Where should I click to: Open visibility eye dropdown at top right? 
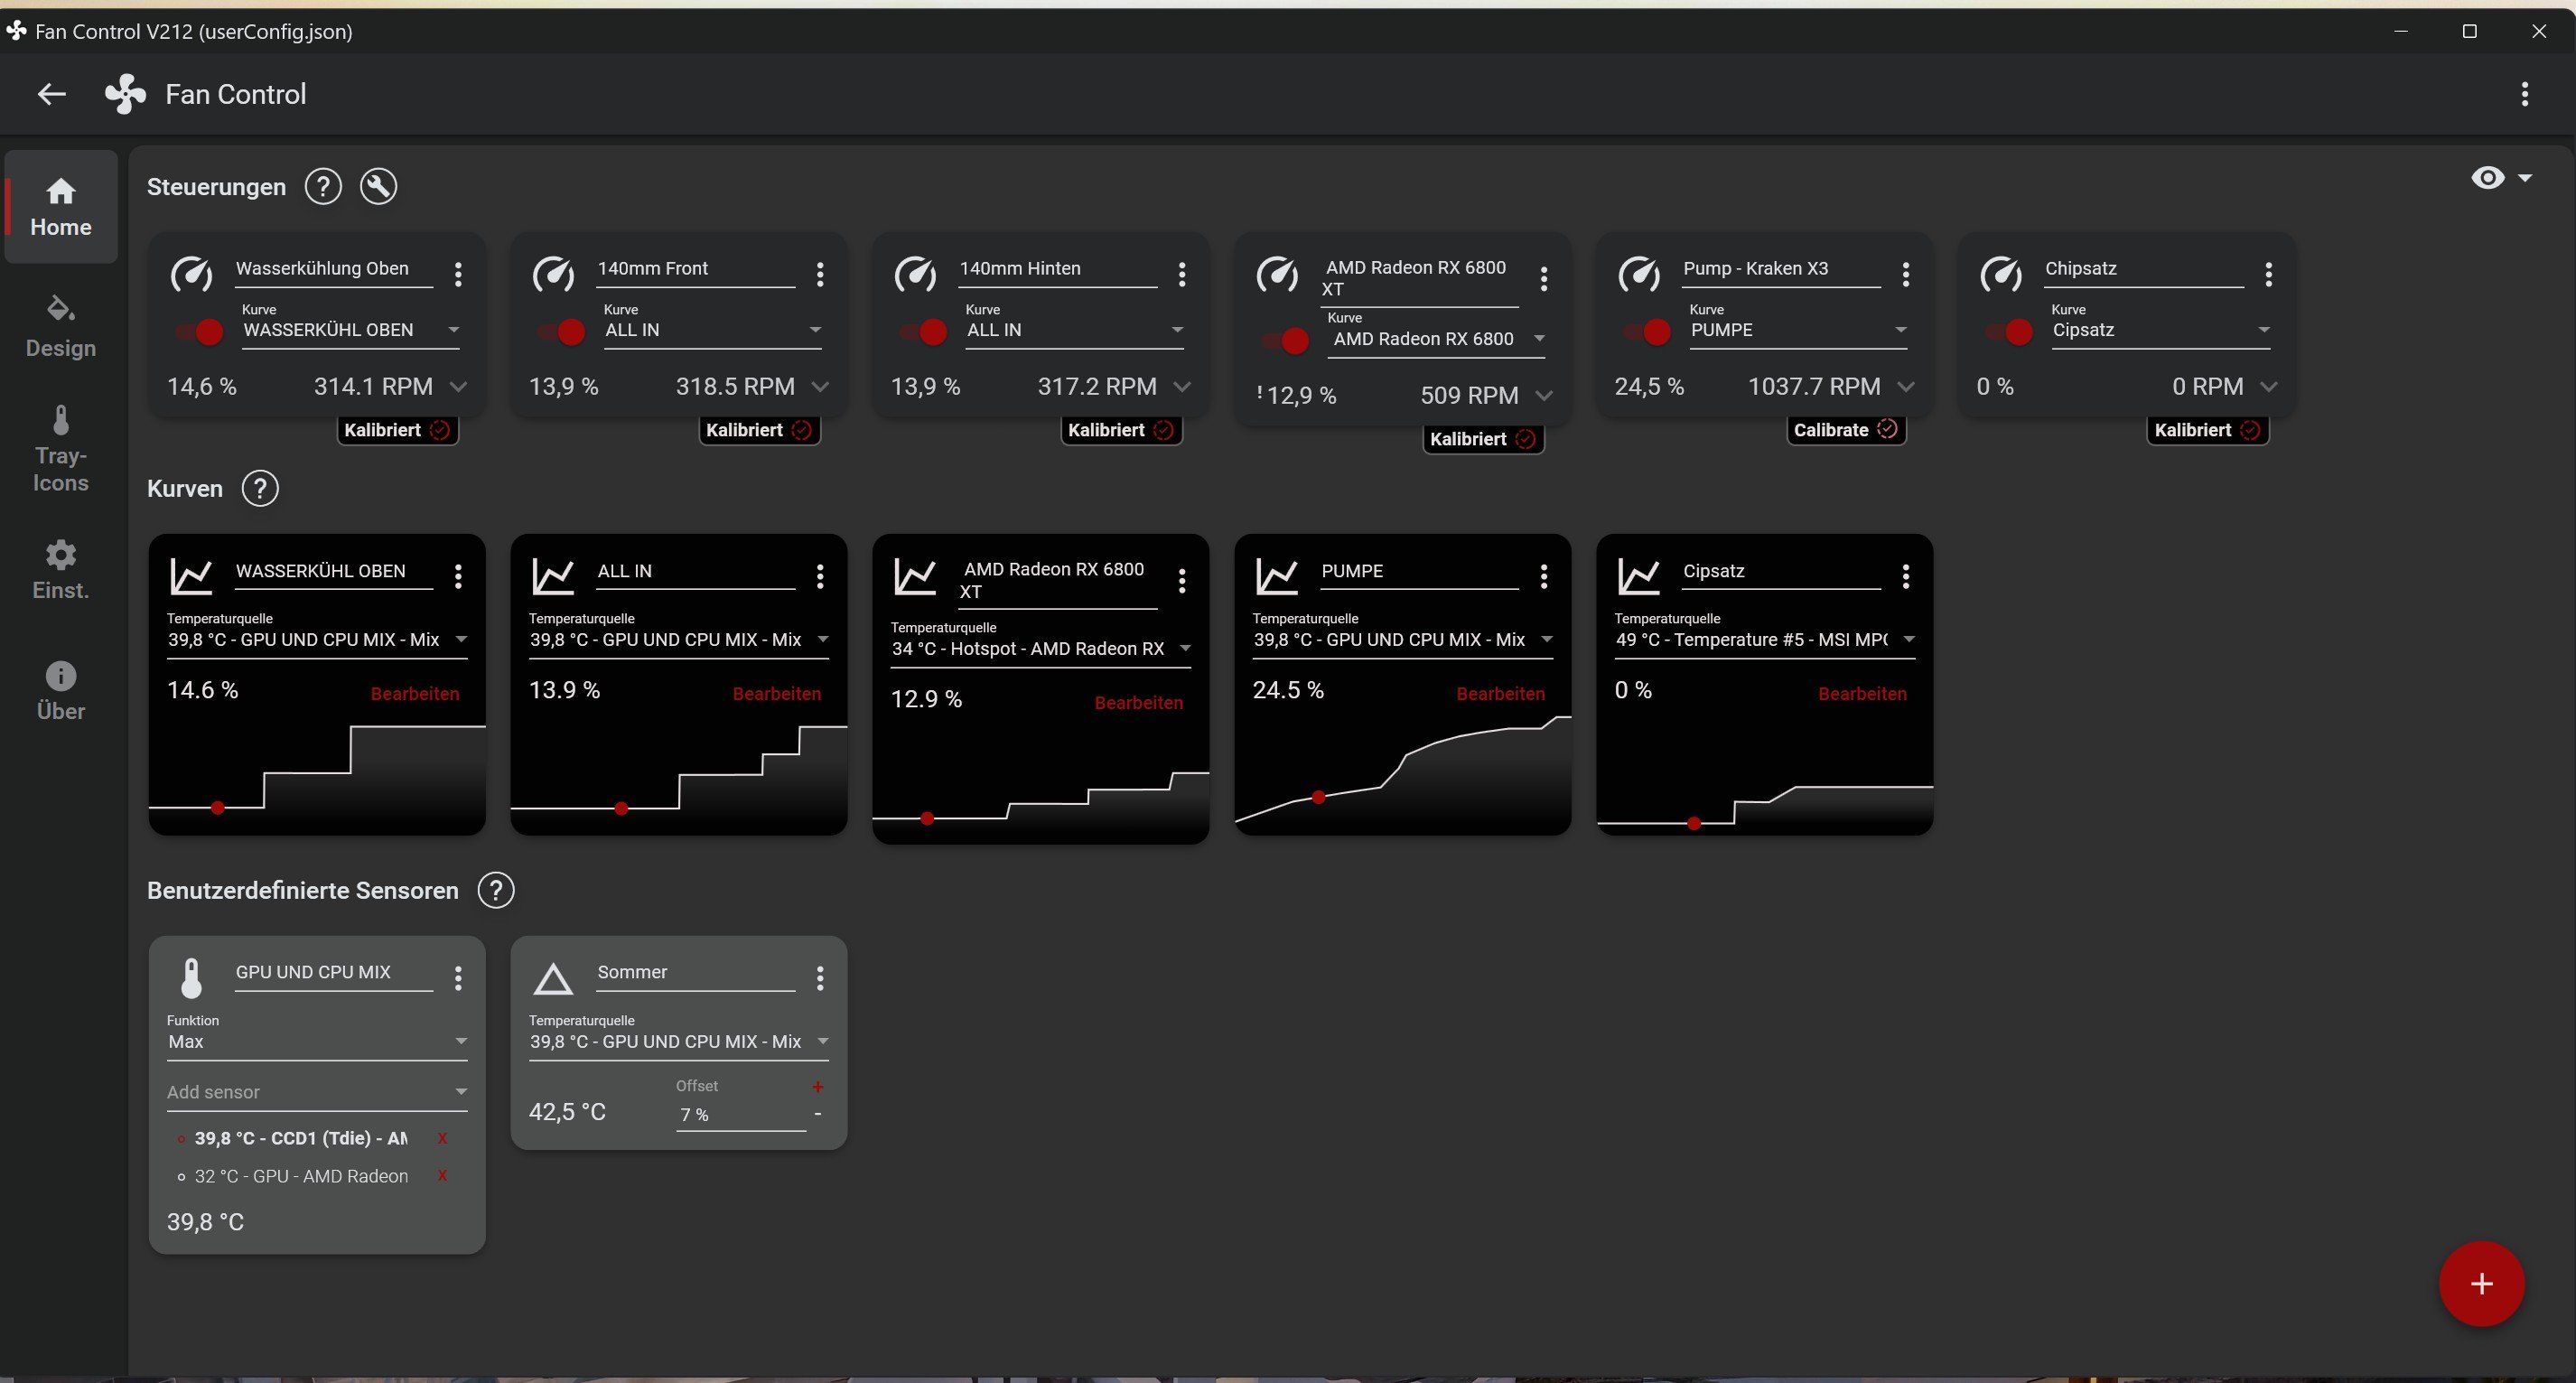2501,178
